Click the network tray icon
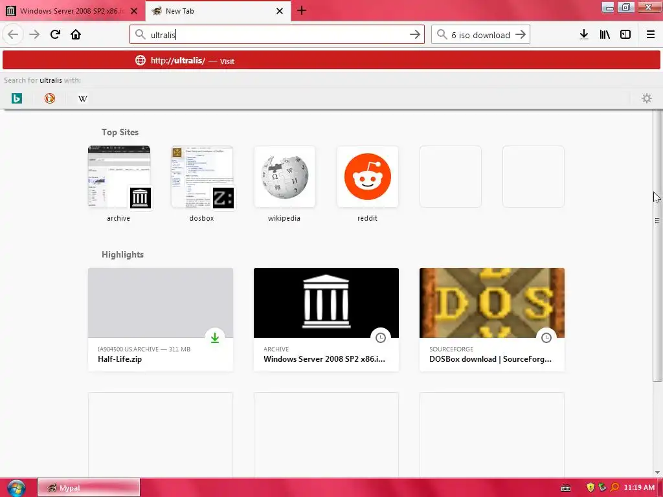 pyautogui.click(x=602, y=488)
